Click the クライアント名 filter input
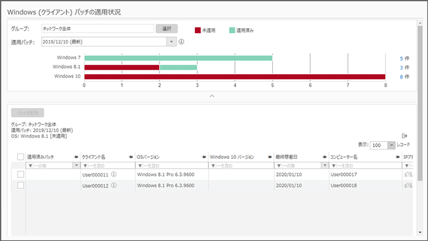The width and height of the screenshot is (428, 241). click(x=108, y=166)
